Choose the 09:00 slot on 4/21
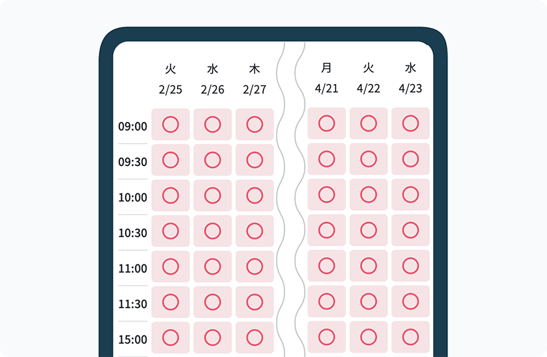 tap(326, 123)
